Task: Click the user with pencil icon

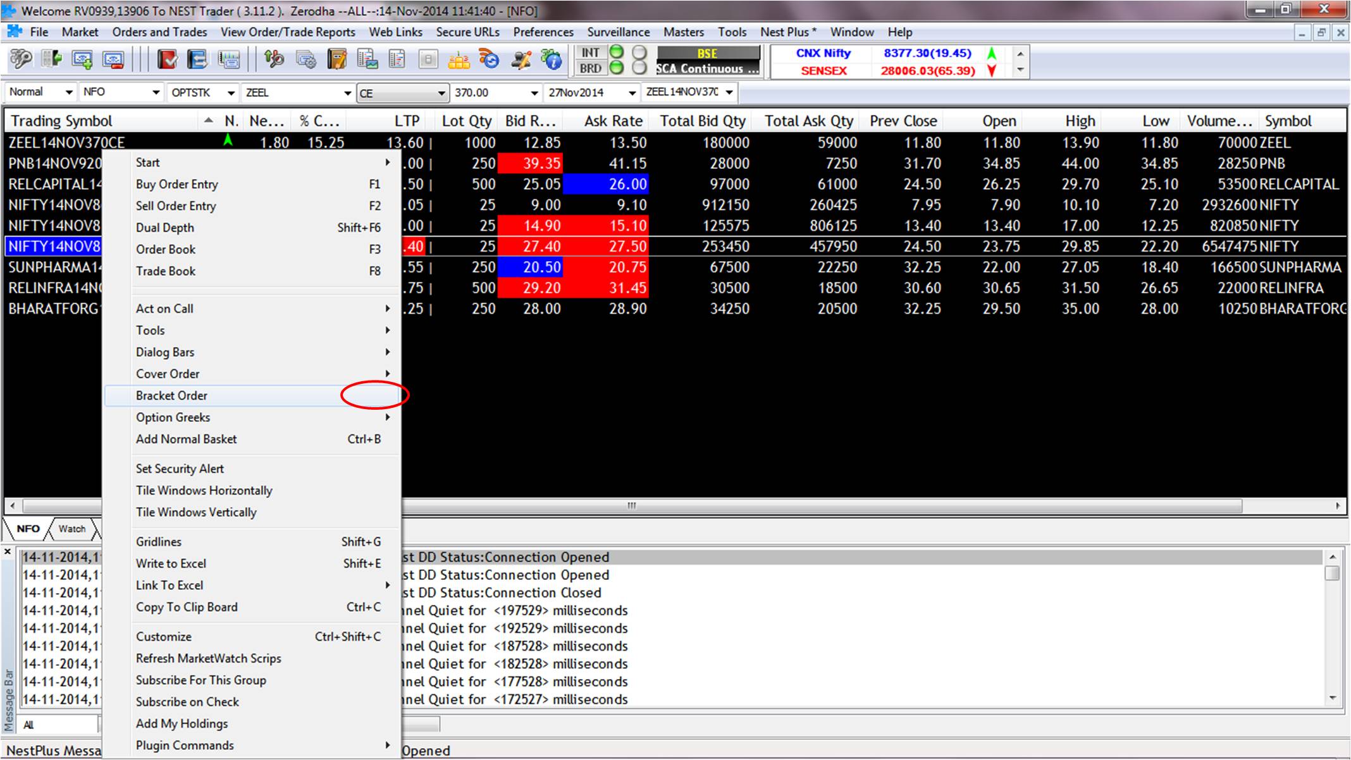Action: point(521,60)
